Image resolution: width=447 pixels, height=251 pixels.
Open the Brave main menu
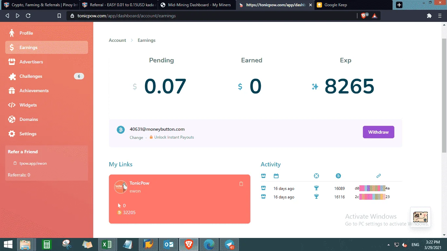pyautogui.click(x=440, y=16)
